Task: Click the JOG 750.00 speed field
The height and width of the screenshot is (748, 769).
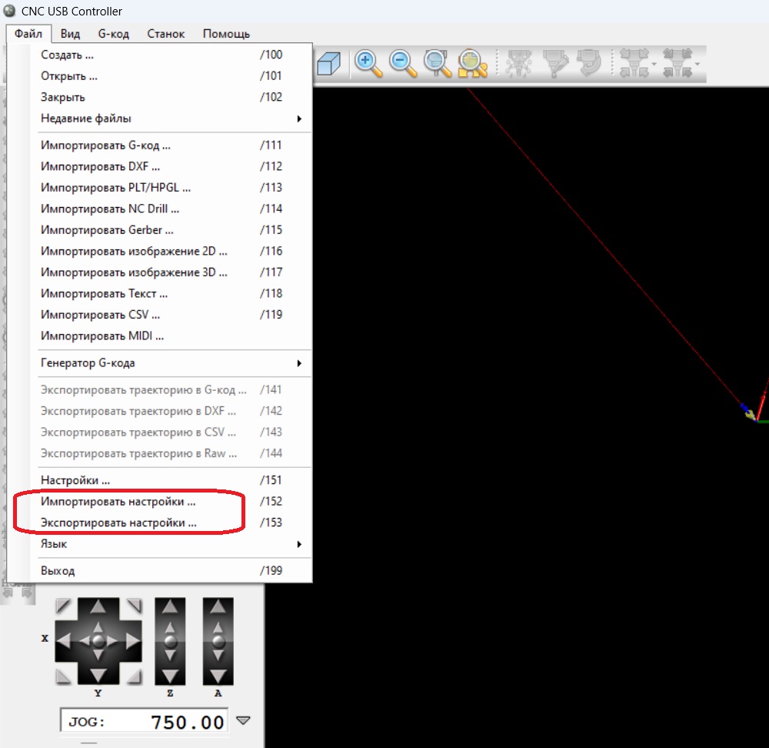Action: click(x=145, y=721)
